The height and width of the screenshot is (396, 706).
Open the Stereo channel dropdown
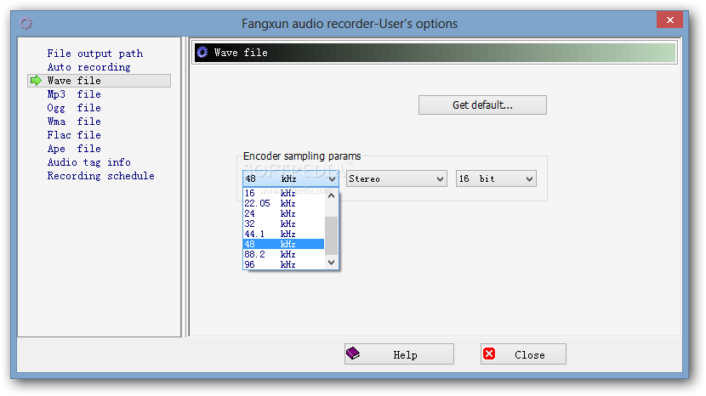(396, 178)
